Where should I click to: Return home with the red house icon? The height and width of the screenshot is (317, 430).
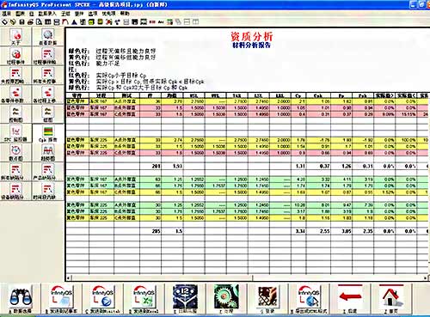pos(391,299)
